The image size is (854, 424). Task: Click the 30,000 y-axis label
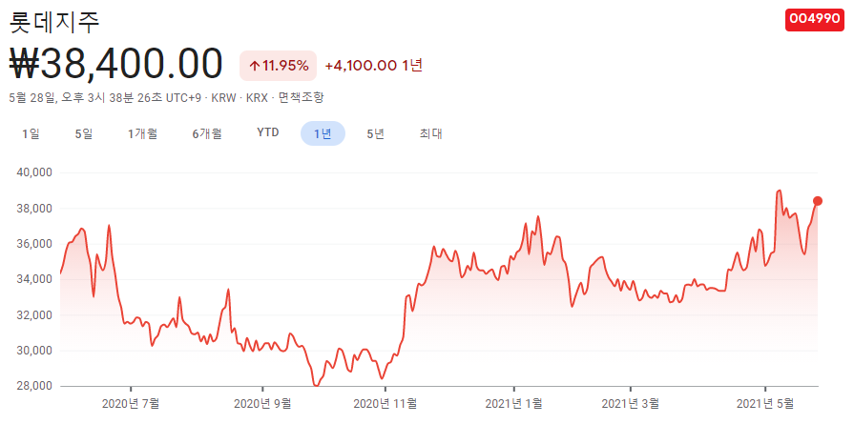tap(34, 351)
